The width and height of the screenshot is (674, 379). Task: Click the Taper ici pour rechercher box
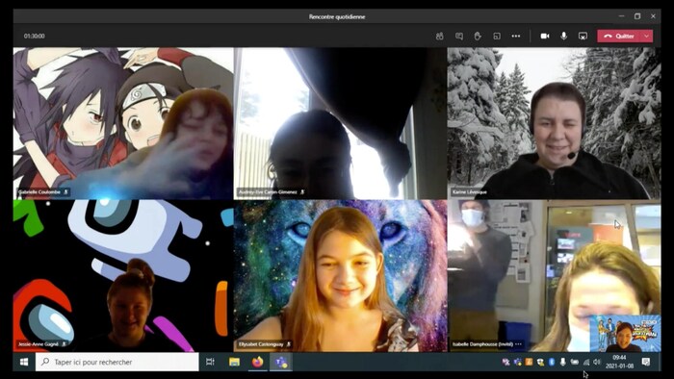point(117,362)
